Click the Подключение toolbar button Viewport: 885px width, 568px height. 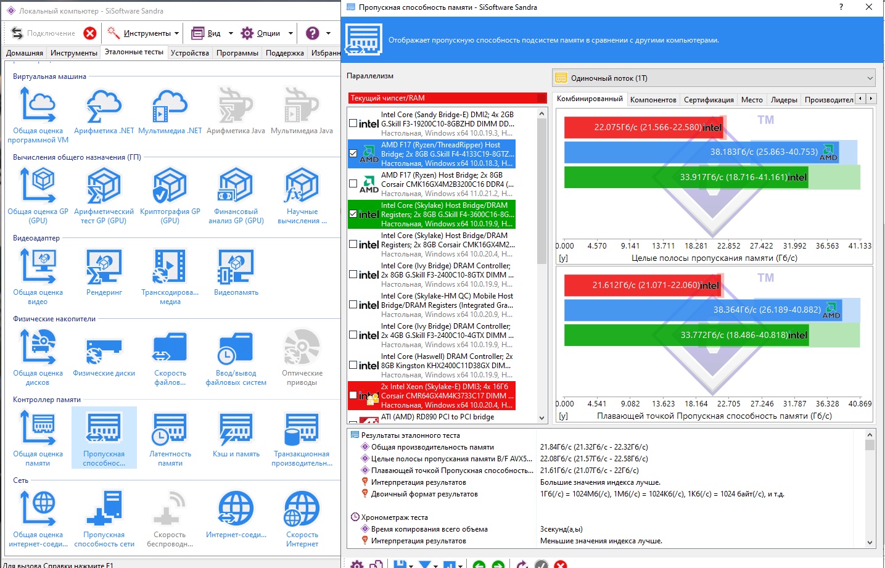pos(43,33)
